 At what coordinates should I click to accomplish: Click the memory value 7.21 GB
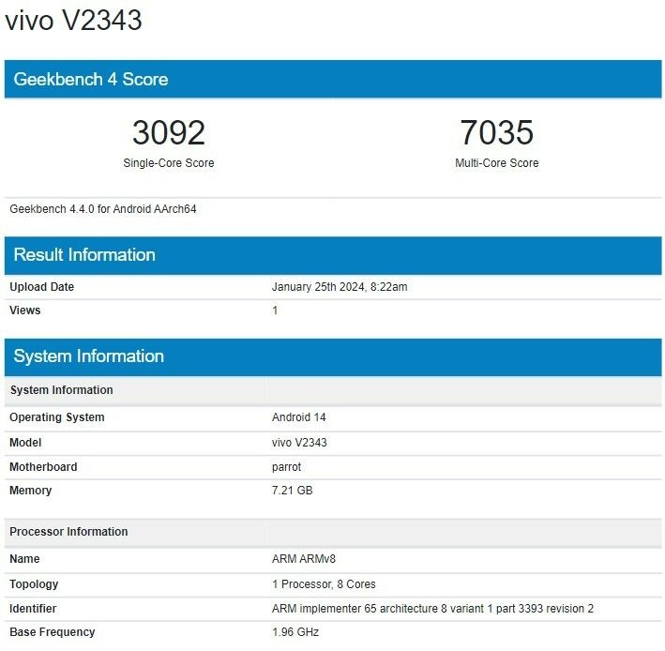[x=292, y=491]
